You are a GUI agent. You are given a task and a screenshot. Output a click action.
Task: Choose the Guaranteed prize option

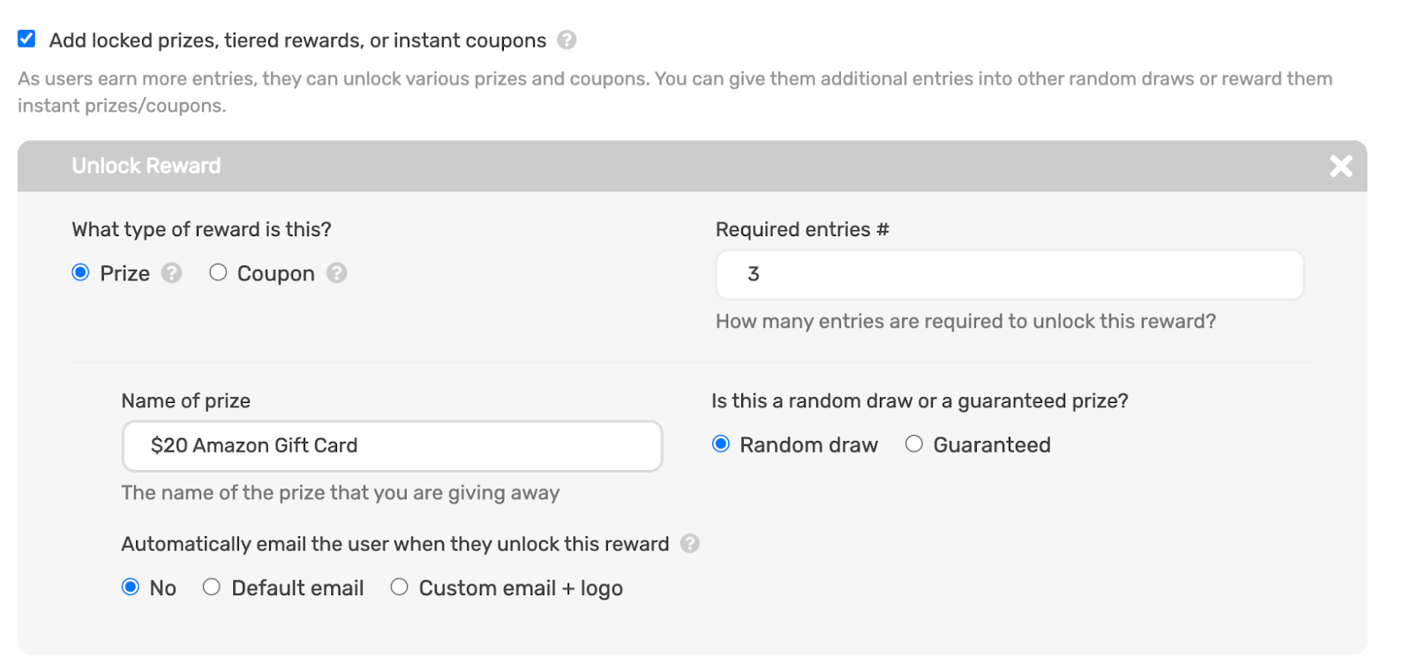(x=914, y=444)
